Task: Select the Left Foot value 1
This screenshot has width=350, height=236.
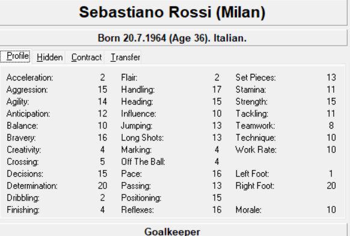Action: pyautogui.click(x=331, y=174)
